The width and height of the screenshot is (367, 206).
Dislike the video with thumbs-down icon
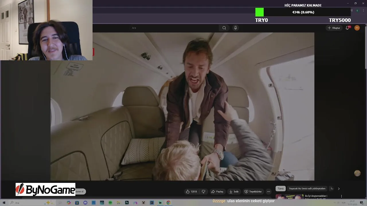pos(204,191)
